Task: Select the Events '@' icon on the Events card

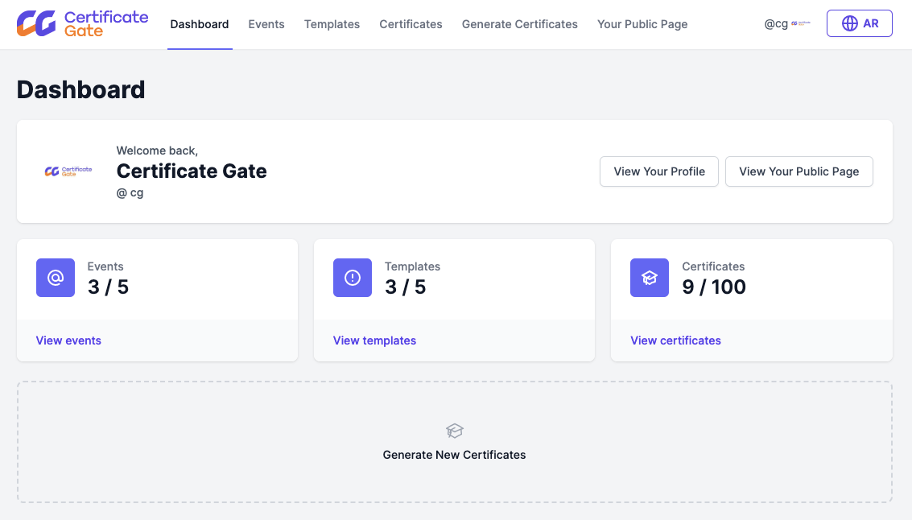Action: [56, 277]
